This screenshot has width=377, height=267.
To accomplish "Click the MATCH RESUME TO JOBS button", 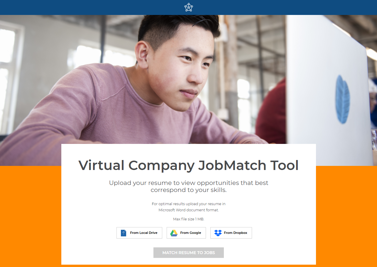I will point(189,253).
